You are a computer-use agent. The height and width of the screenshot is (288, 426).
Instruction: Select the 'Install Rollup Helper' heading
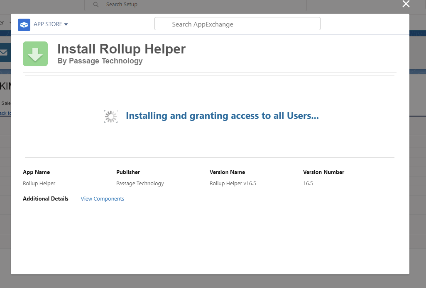tap(121, 49)
